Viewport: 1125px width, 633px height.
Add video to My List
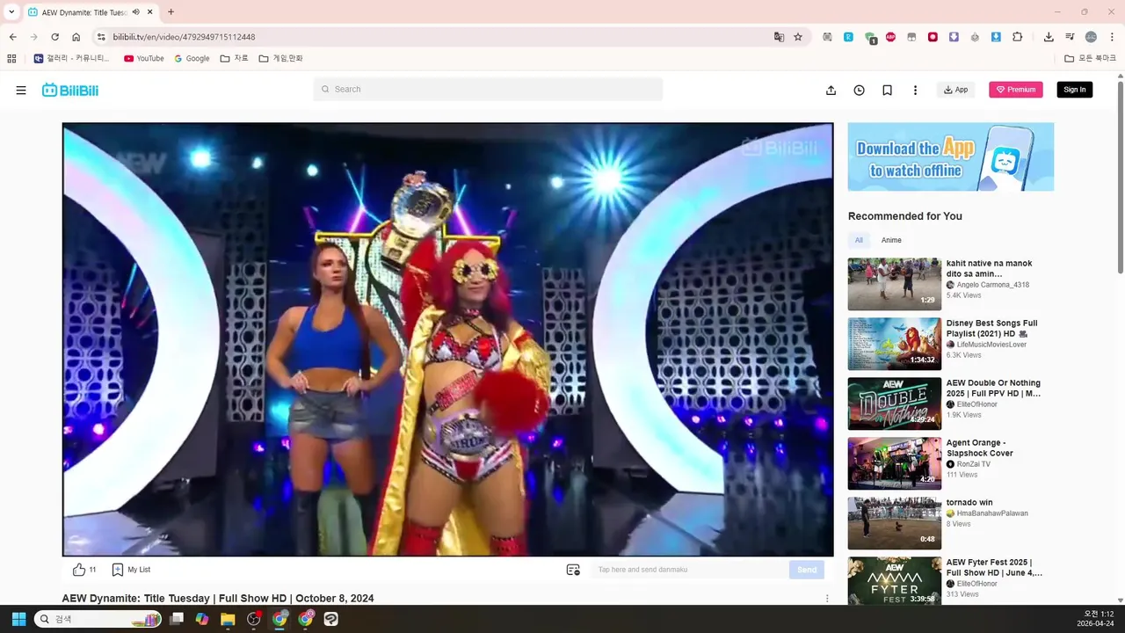[131, 570]
